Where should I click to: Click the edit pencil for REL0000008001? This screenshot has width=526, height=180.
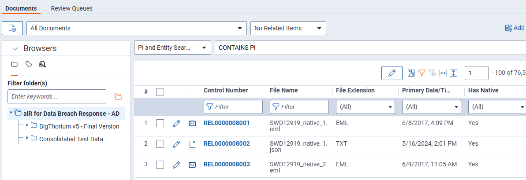[x=176, y=124]
